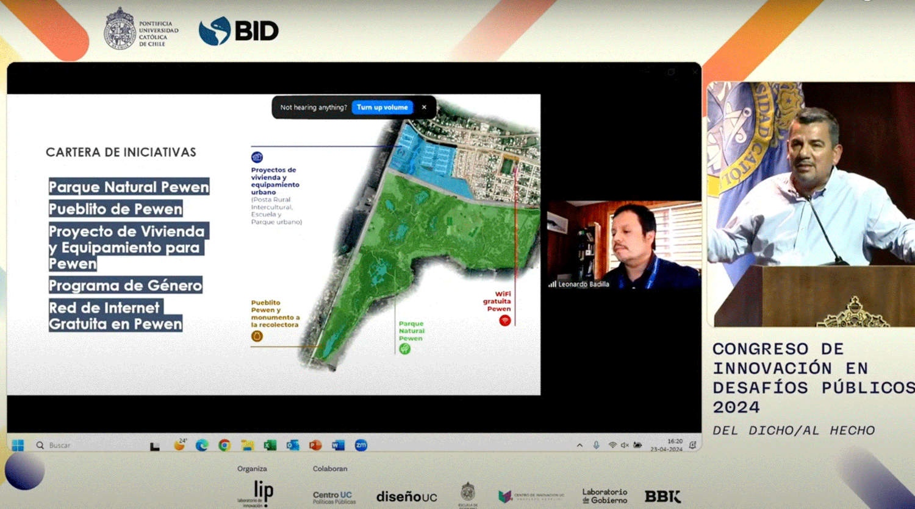The image size is (915, 509).
Task: Click the lip laboratorio de innovación logo
Action: tap(257, 494)
